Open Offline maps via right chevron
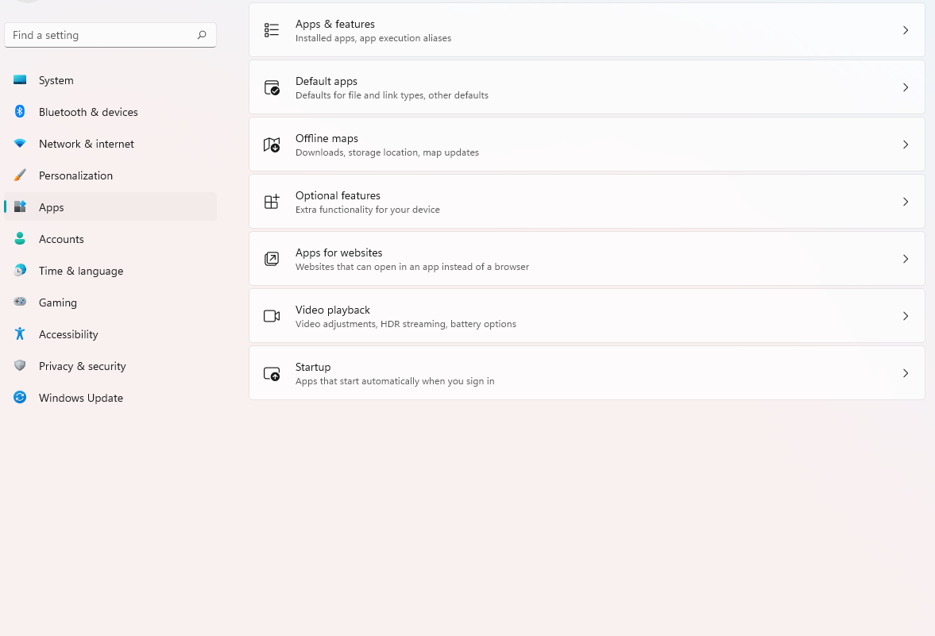This screenshot has height=636, width=935. (905, 145)
